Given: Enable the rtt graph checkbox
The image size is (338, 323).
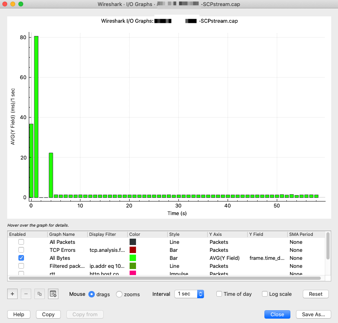Looking at the screenshot, I should click(21, 273).
